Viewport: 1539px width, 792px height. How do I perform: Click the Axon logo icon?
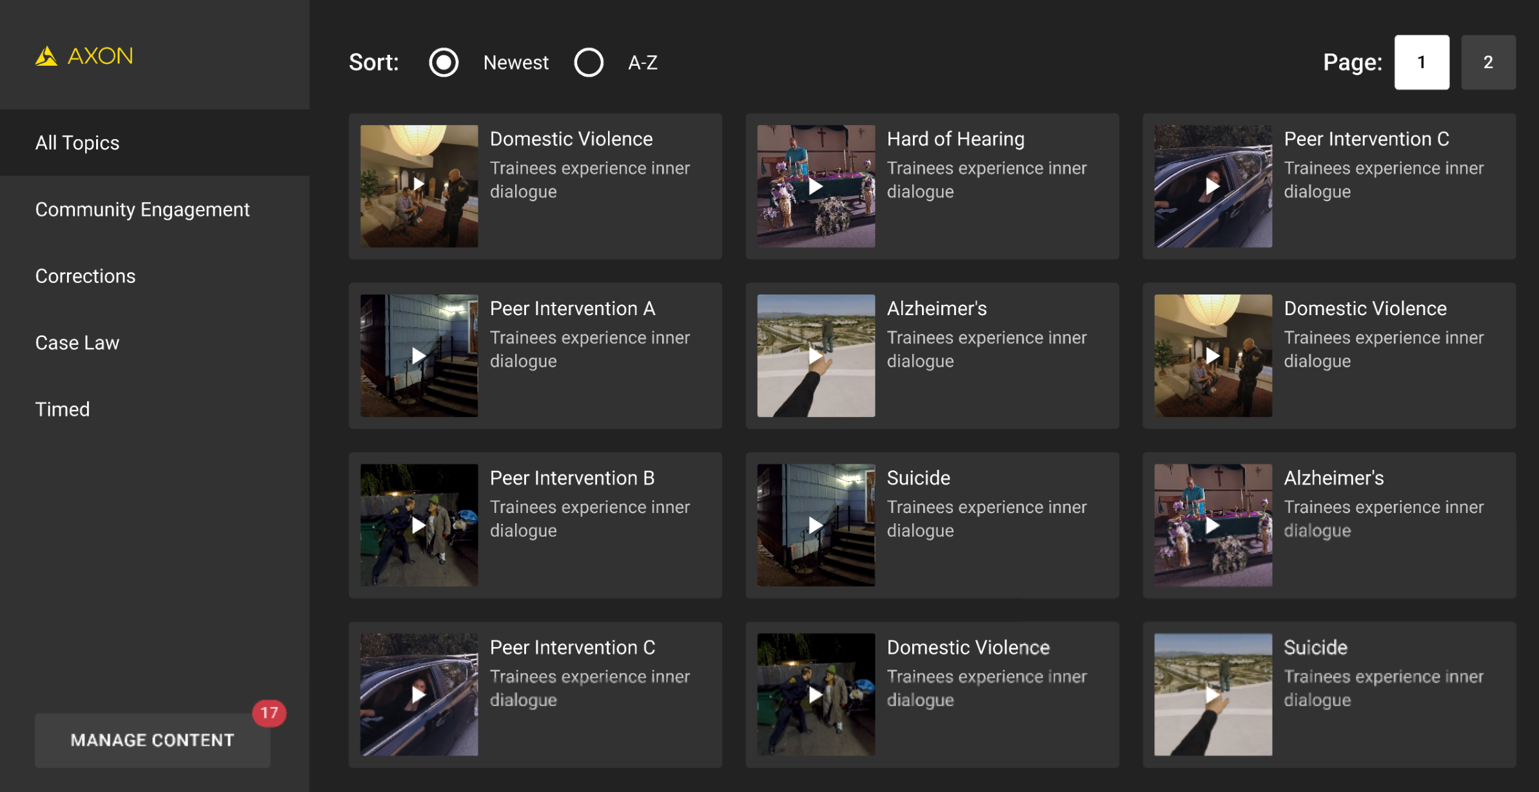tap(46, 56)
